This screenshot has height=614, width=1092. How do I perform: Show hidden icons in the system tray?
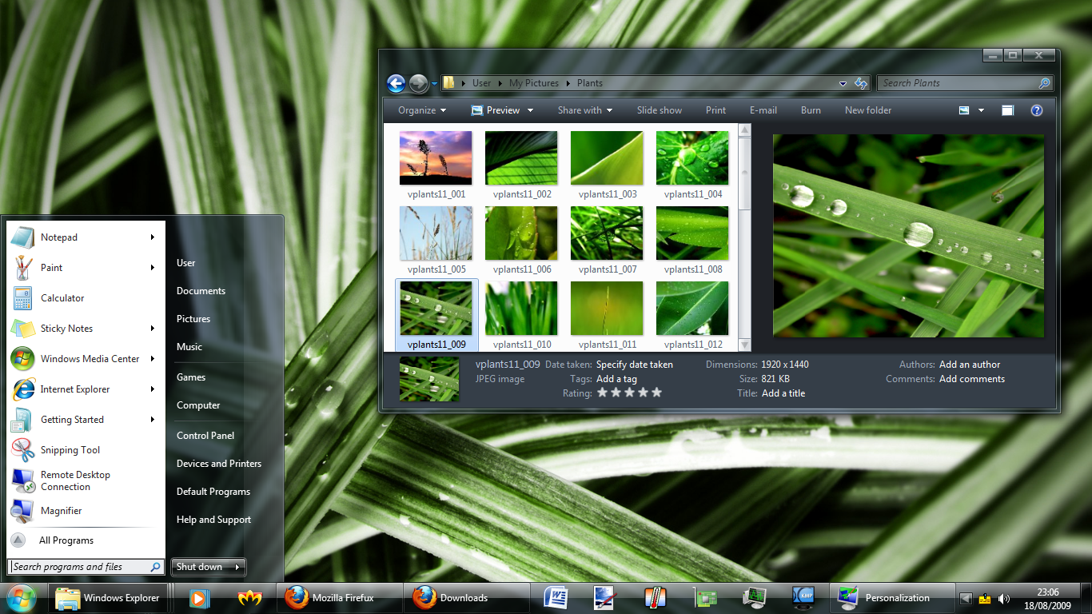pos(966,598)
